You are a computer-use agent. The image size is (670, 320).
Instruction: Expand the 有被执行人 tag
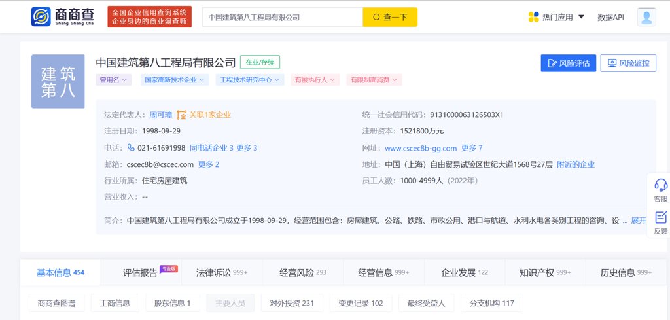pyautogui.click(x=315, y=80)
